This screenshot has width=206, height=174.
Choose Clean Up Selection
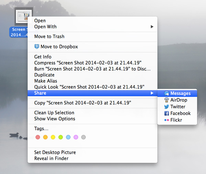pos(92,113)
